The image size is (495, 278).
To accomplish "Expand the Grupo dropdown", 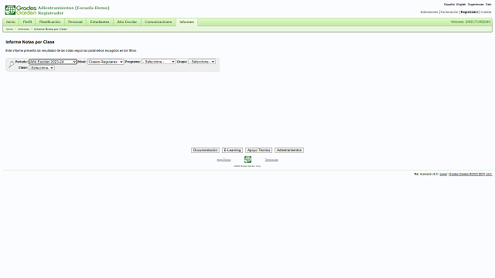I will point(202,62).
